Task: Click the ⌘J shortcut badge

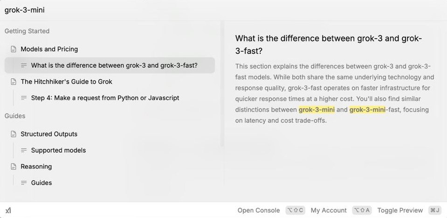Action: click(435, 210)
